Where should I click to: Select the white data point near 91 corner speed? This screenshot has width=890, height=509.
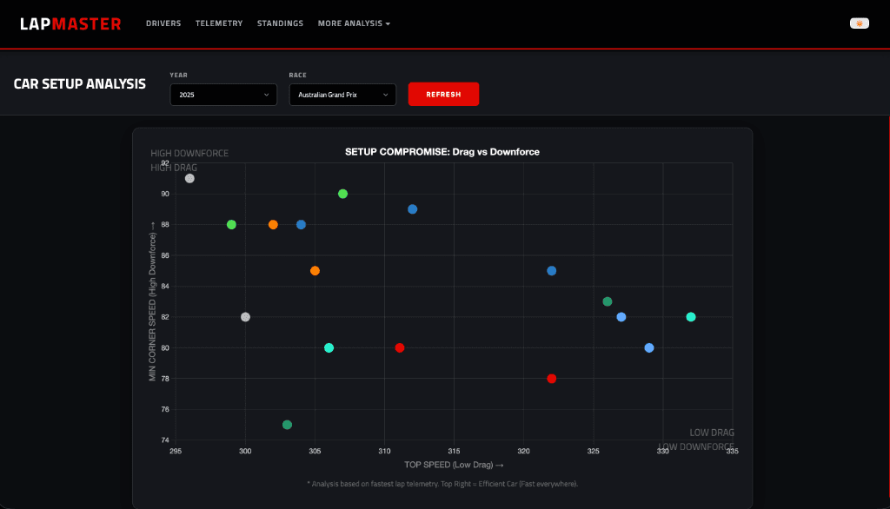tap(189, 179)
